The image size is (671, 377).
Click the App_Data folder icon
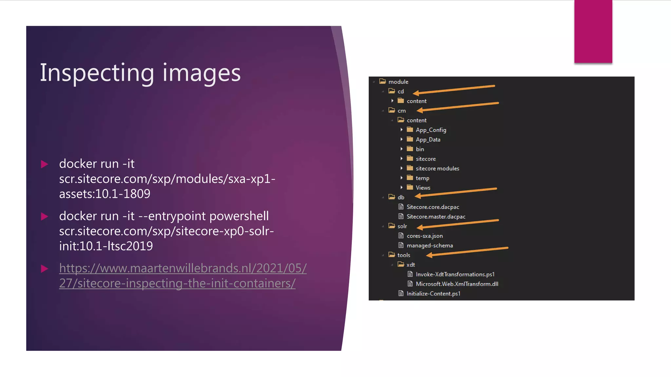coord(410,139)
